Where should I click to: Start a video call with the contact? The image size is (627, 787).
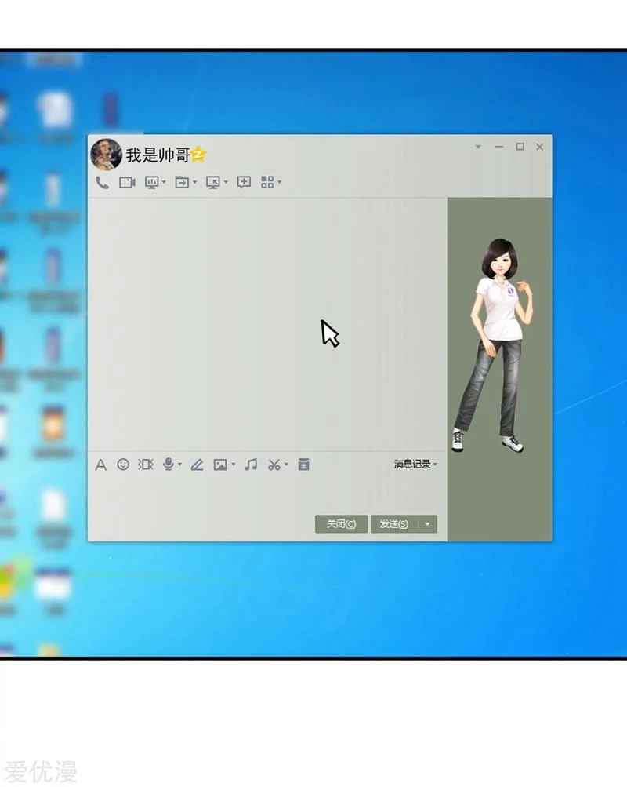(x=127, y=182)
